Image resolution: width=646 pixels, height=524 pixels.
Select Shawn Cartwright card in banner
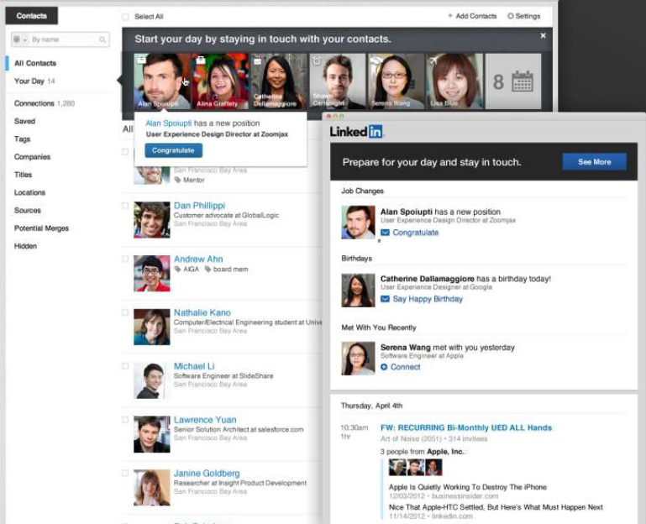point(338,81)
